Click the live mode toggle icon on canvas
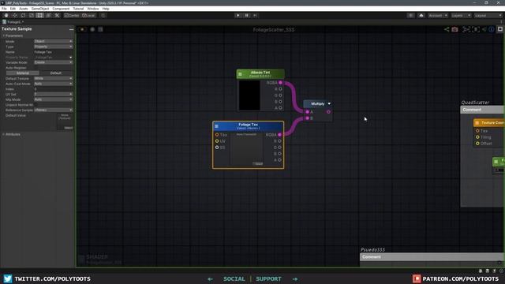505x284 pixels. click(82, 29)
